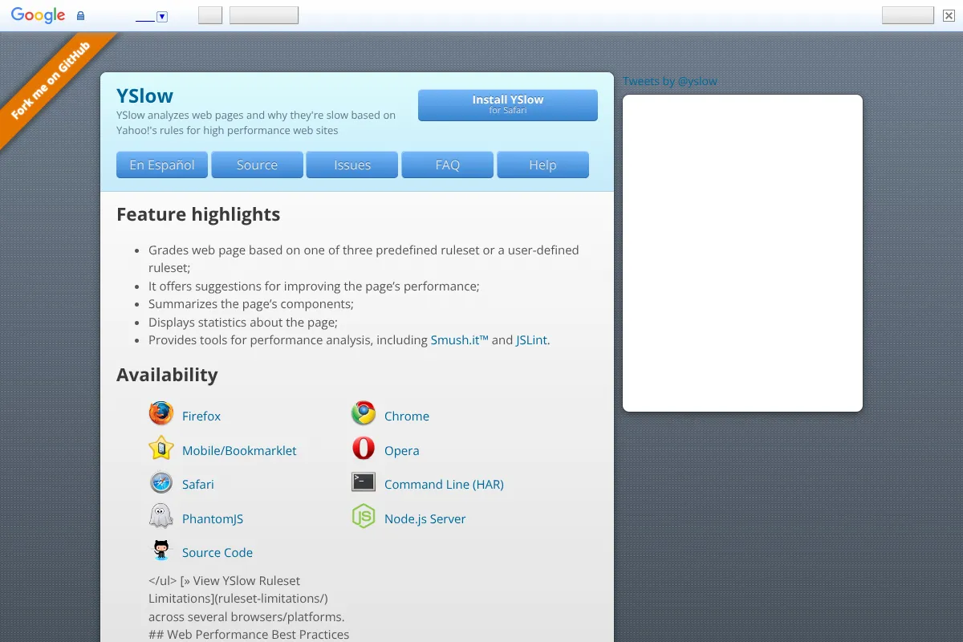Open the Command Line (HAR) link
Viewport: 963px width, 642px height.
point(444,484)
